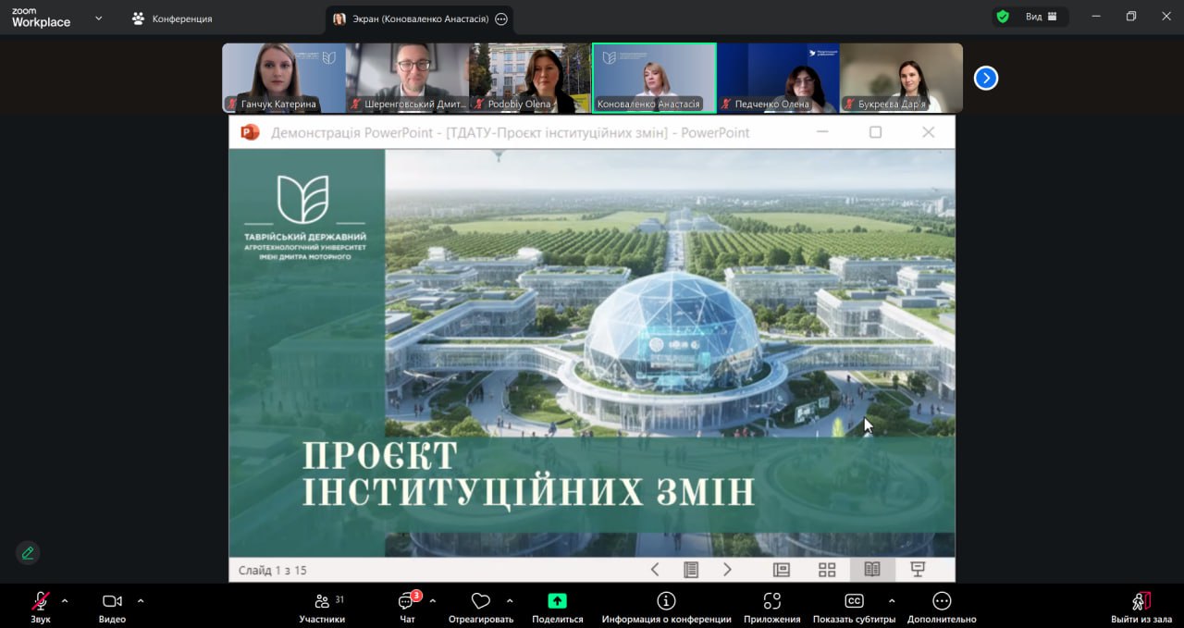The image size is (1184, 628).
Task: Expand audio options arrow next to Звук
Action: tap(65, 601)
